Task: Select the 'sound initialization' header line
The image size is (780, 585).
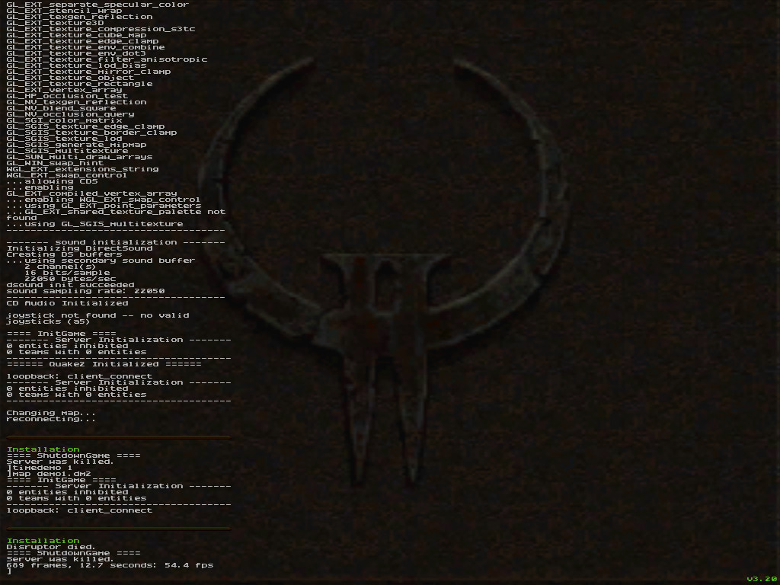Action: click(x=116, y=242)
